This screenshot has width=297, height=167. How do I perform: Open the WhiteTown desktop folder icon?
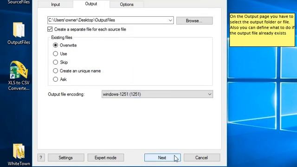pyautogui.click(x=19, y=154)
